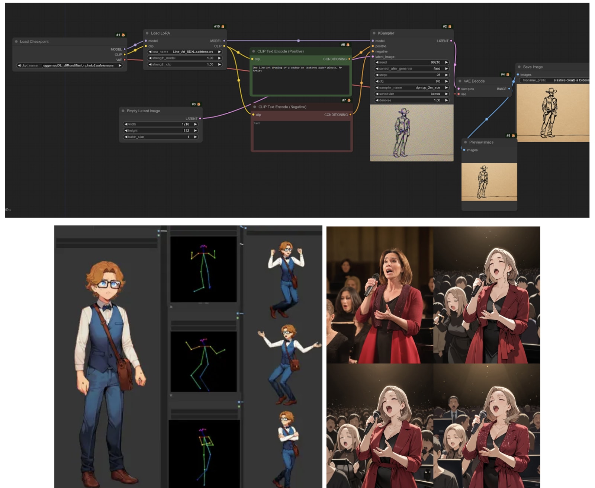The width and height of the screenshot is (595, 488).
Task: Click the fox badge icon above KSampler node
Action: (450, 26)
